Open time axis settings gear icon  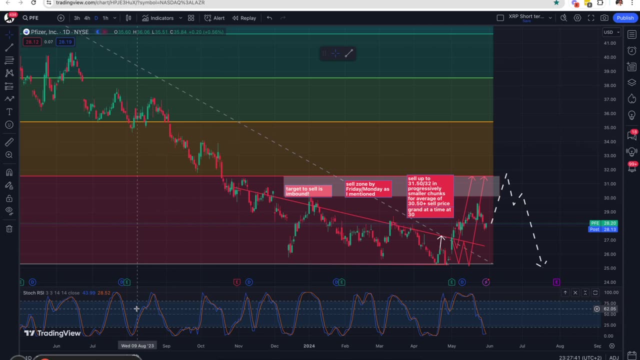(x=611, y=346)
